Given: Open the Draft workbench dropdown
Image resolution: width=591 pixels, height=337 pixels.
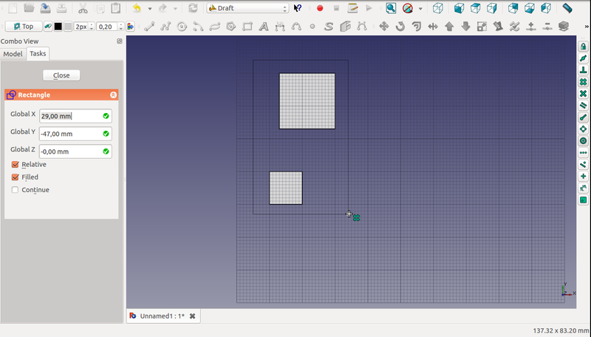Looking at the screenshot, I should coord(247,8).
